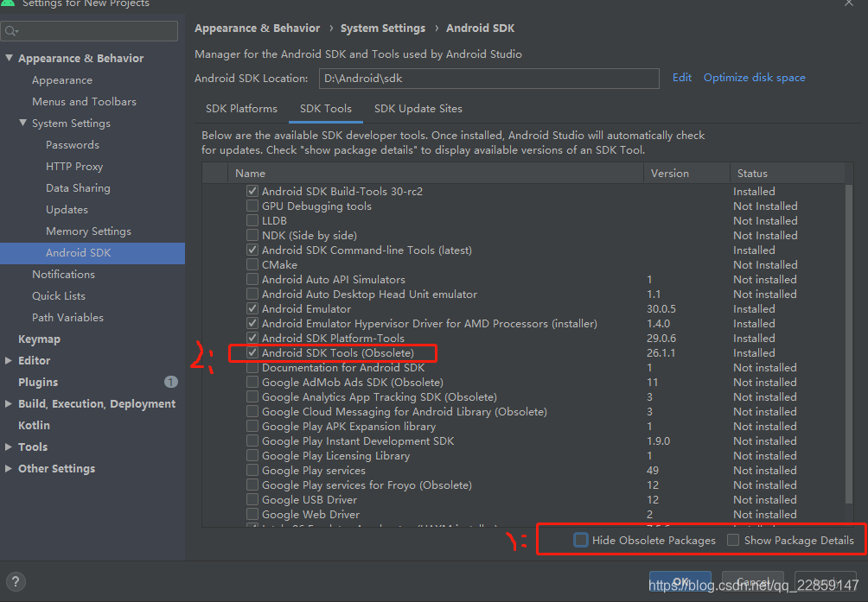Click Optimize disk space link
Image resolution: width=868 pixels, height=602 pixels.
[x=754, y=78]
